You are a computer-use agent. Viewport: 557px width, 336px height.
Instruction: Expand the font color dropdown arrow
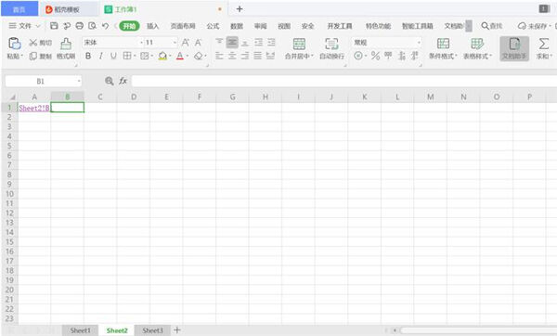[x=188, y=56]
